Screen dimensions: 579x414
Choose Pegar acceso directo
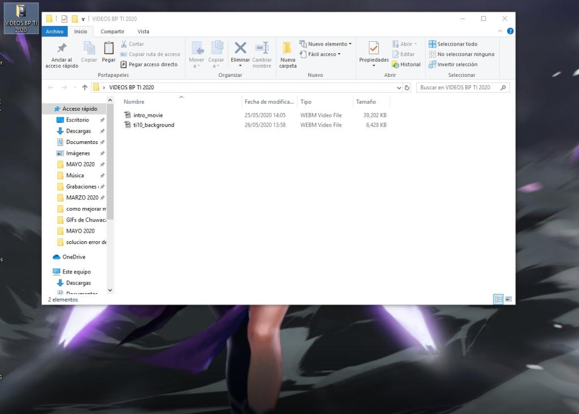[x=149, y=64]
